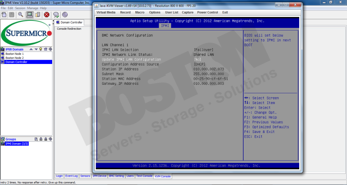Open the File menu in IPMI View
The image size is (347, 185).
coord(3,8)
